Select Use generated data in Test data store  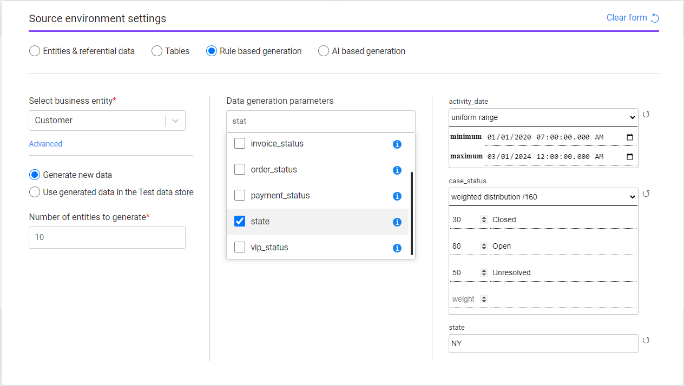click(34, 192)
